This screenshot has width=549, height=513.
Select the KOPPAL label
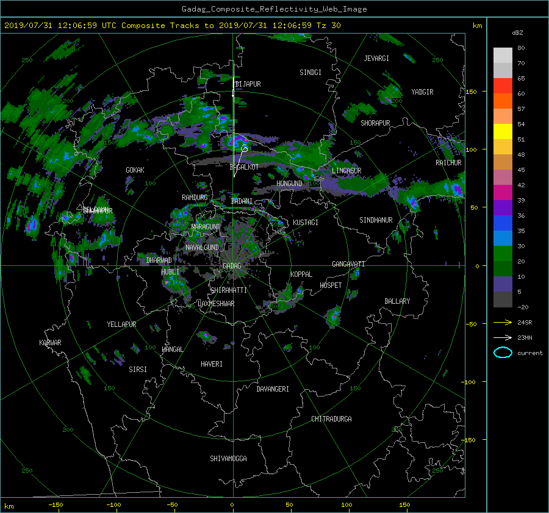click(301, 274)
